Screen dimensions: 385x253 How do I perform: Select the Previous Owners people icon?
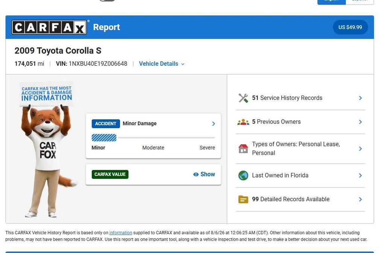tap(243, 122)
